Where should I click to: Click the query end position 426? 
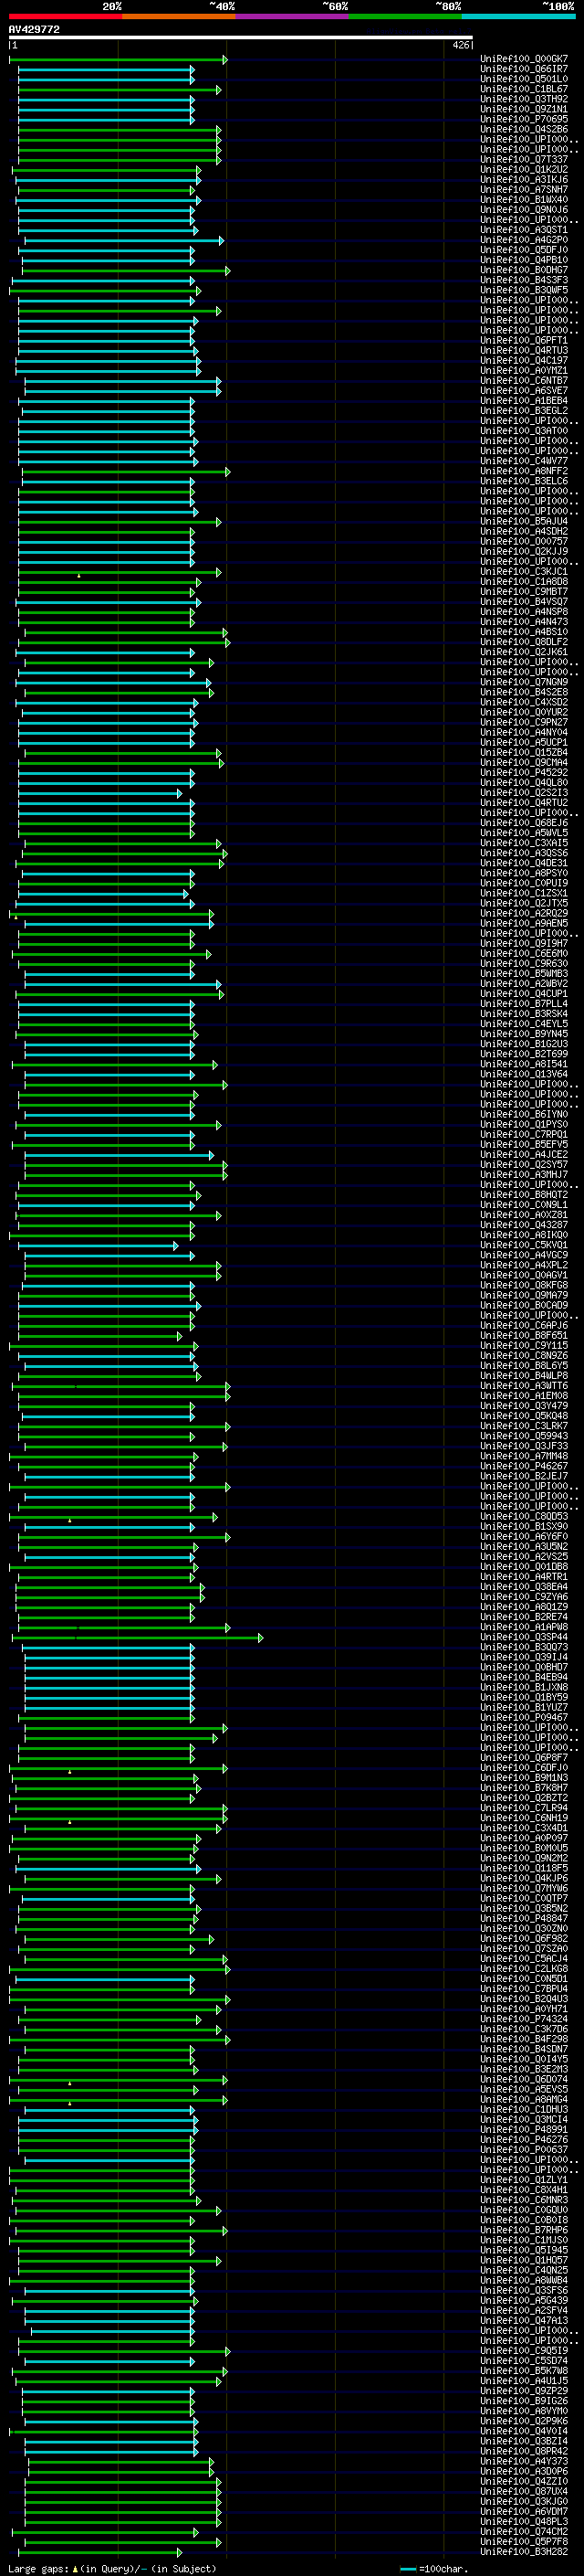(x=460, y=45)
